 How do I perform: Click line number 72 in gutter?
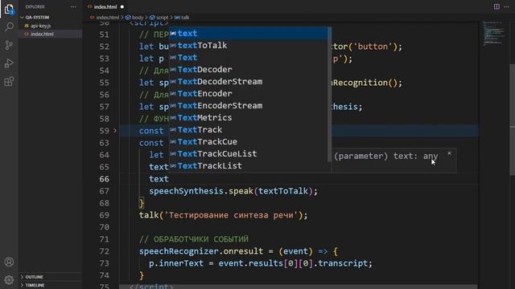coord(104,251)
